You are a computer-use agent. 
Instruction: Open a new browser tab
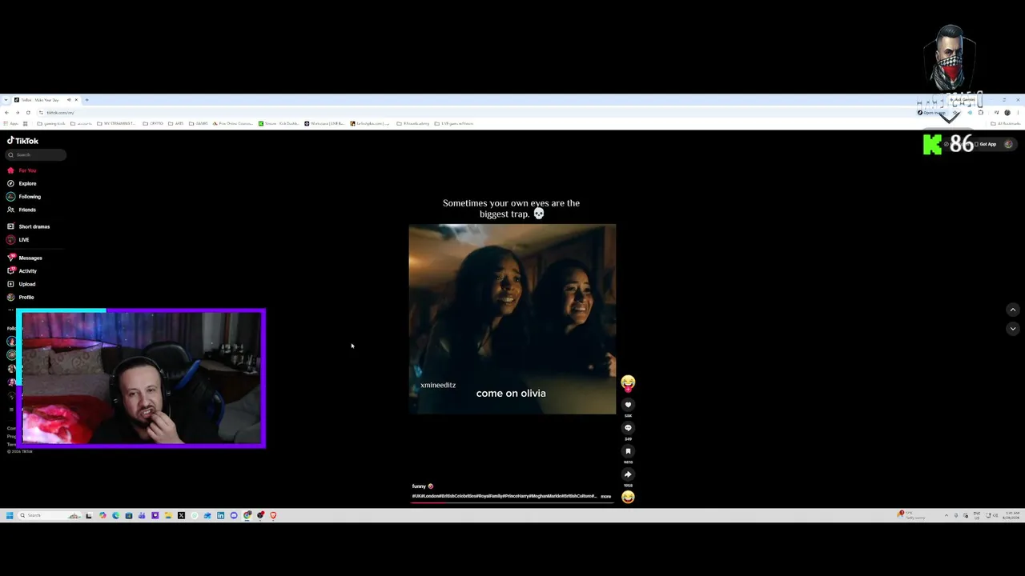87,100
